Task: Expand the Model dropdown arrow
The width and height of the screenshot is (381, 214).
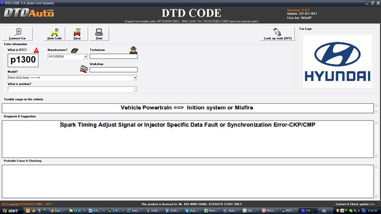Action: tap(135, 78)
